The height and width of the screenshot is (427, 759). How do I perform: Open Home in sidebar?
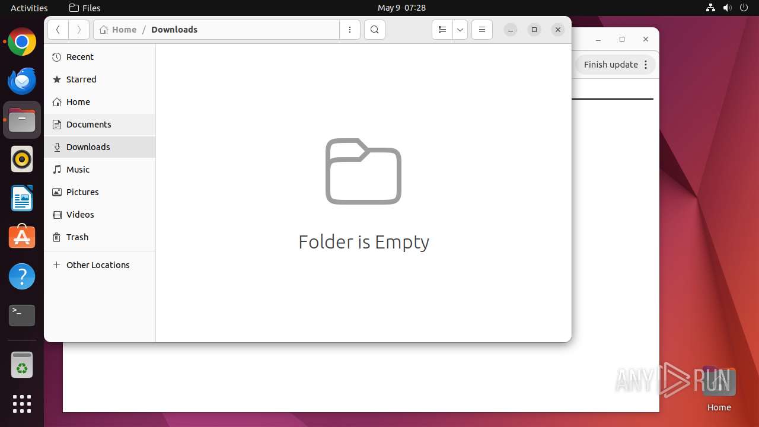tap(100, 102)
